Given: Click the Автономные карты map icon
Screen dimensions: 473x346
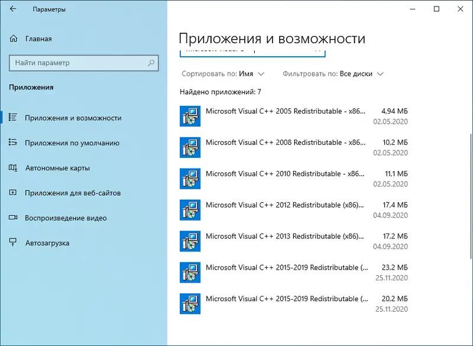Looking at the screenshot, I should 12,167.
